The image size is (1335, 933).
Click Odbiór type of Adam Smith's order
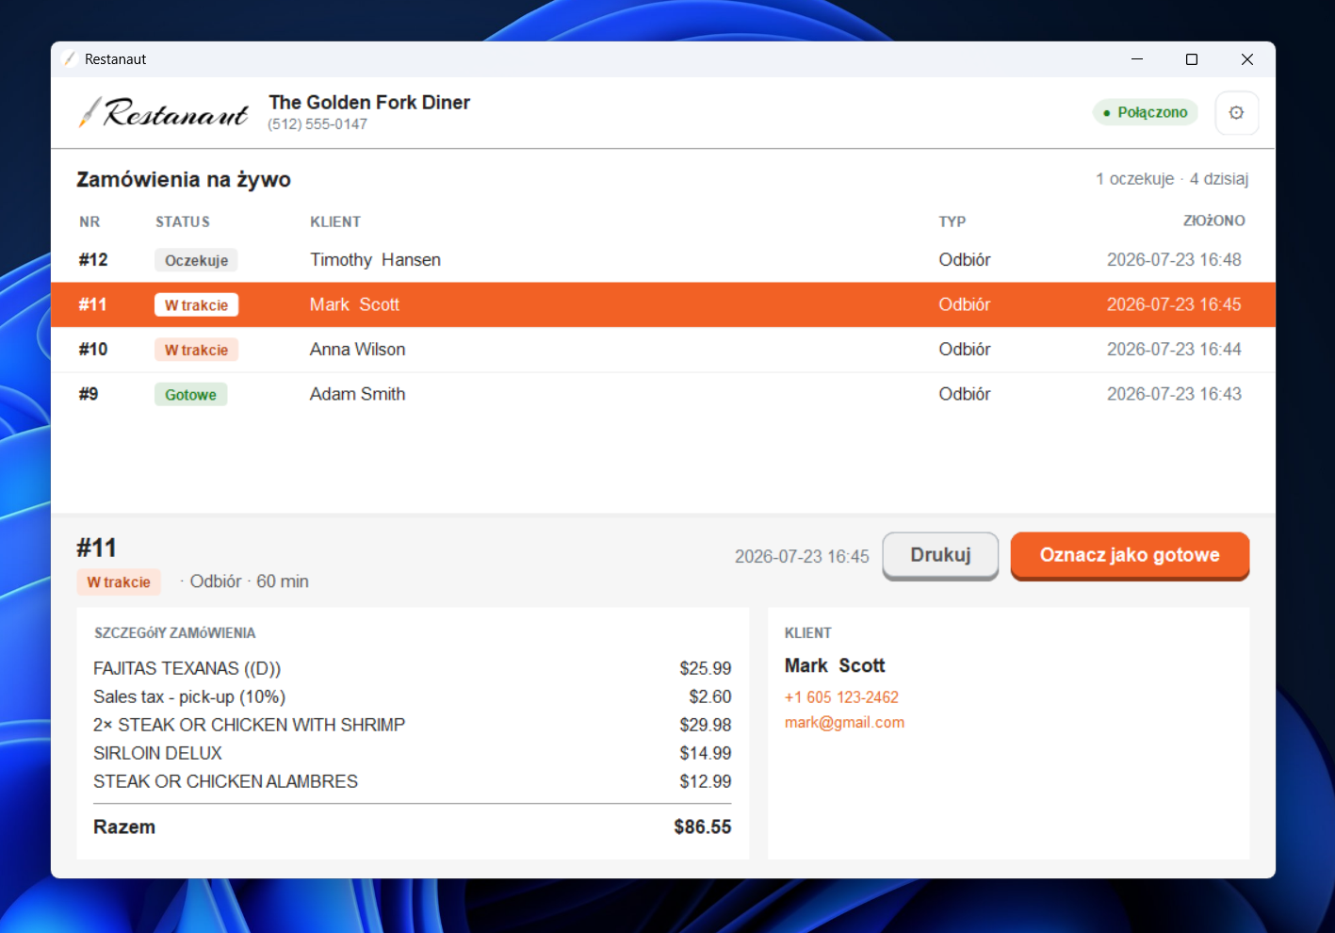click(964, 394)
